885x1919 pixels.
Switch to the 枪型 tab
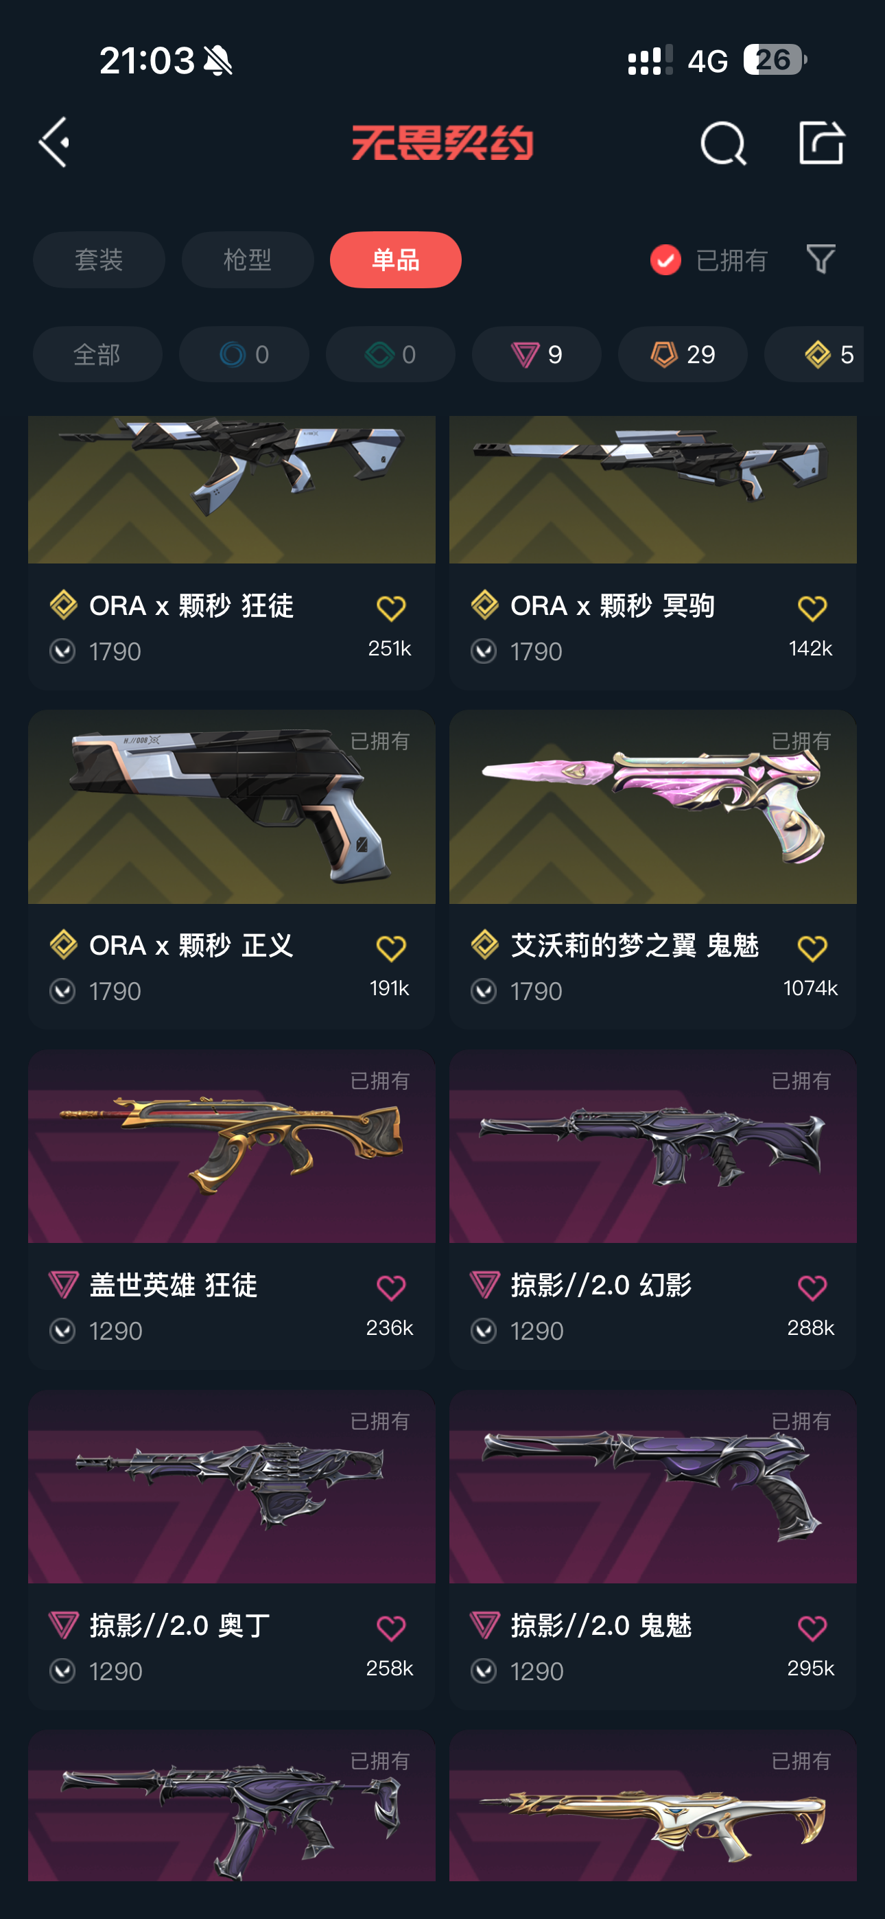point(248,260)
